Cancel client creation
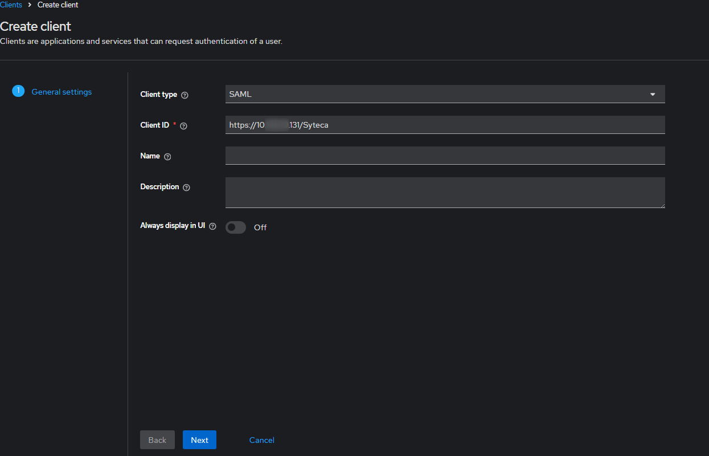Image resolution: width=709 pixels, height=456 pixels. click(261, 440)
